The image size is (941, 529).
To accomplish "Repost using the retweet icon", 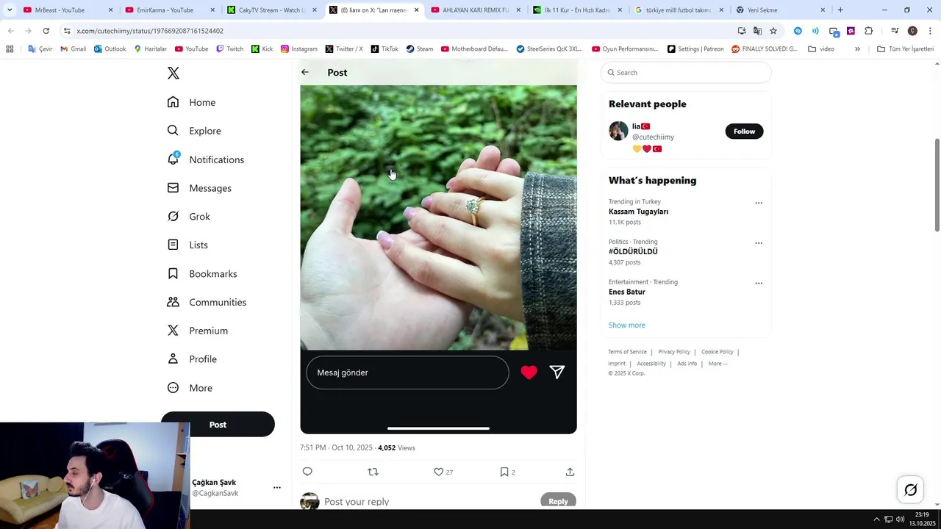I will click(373, 472).
